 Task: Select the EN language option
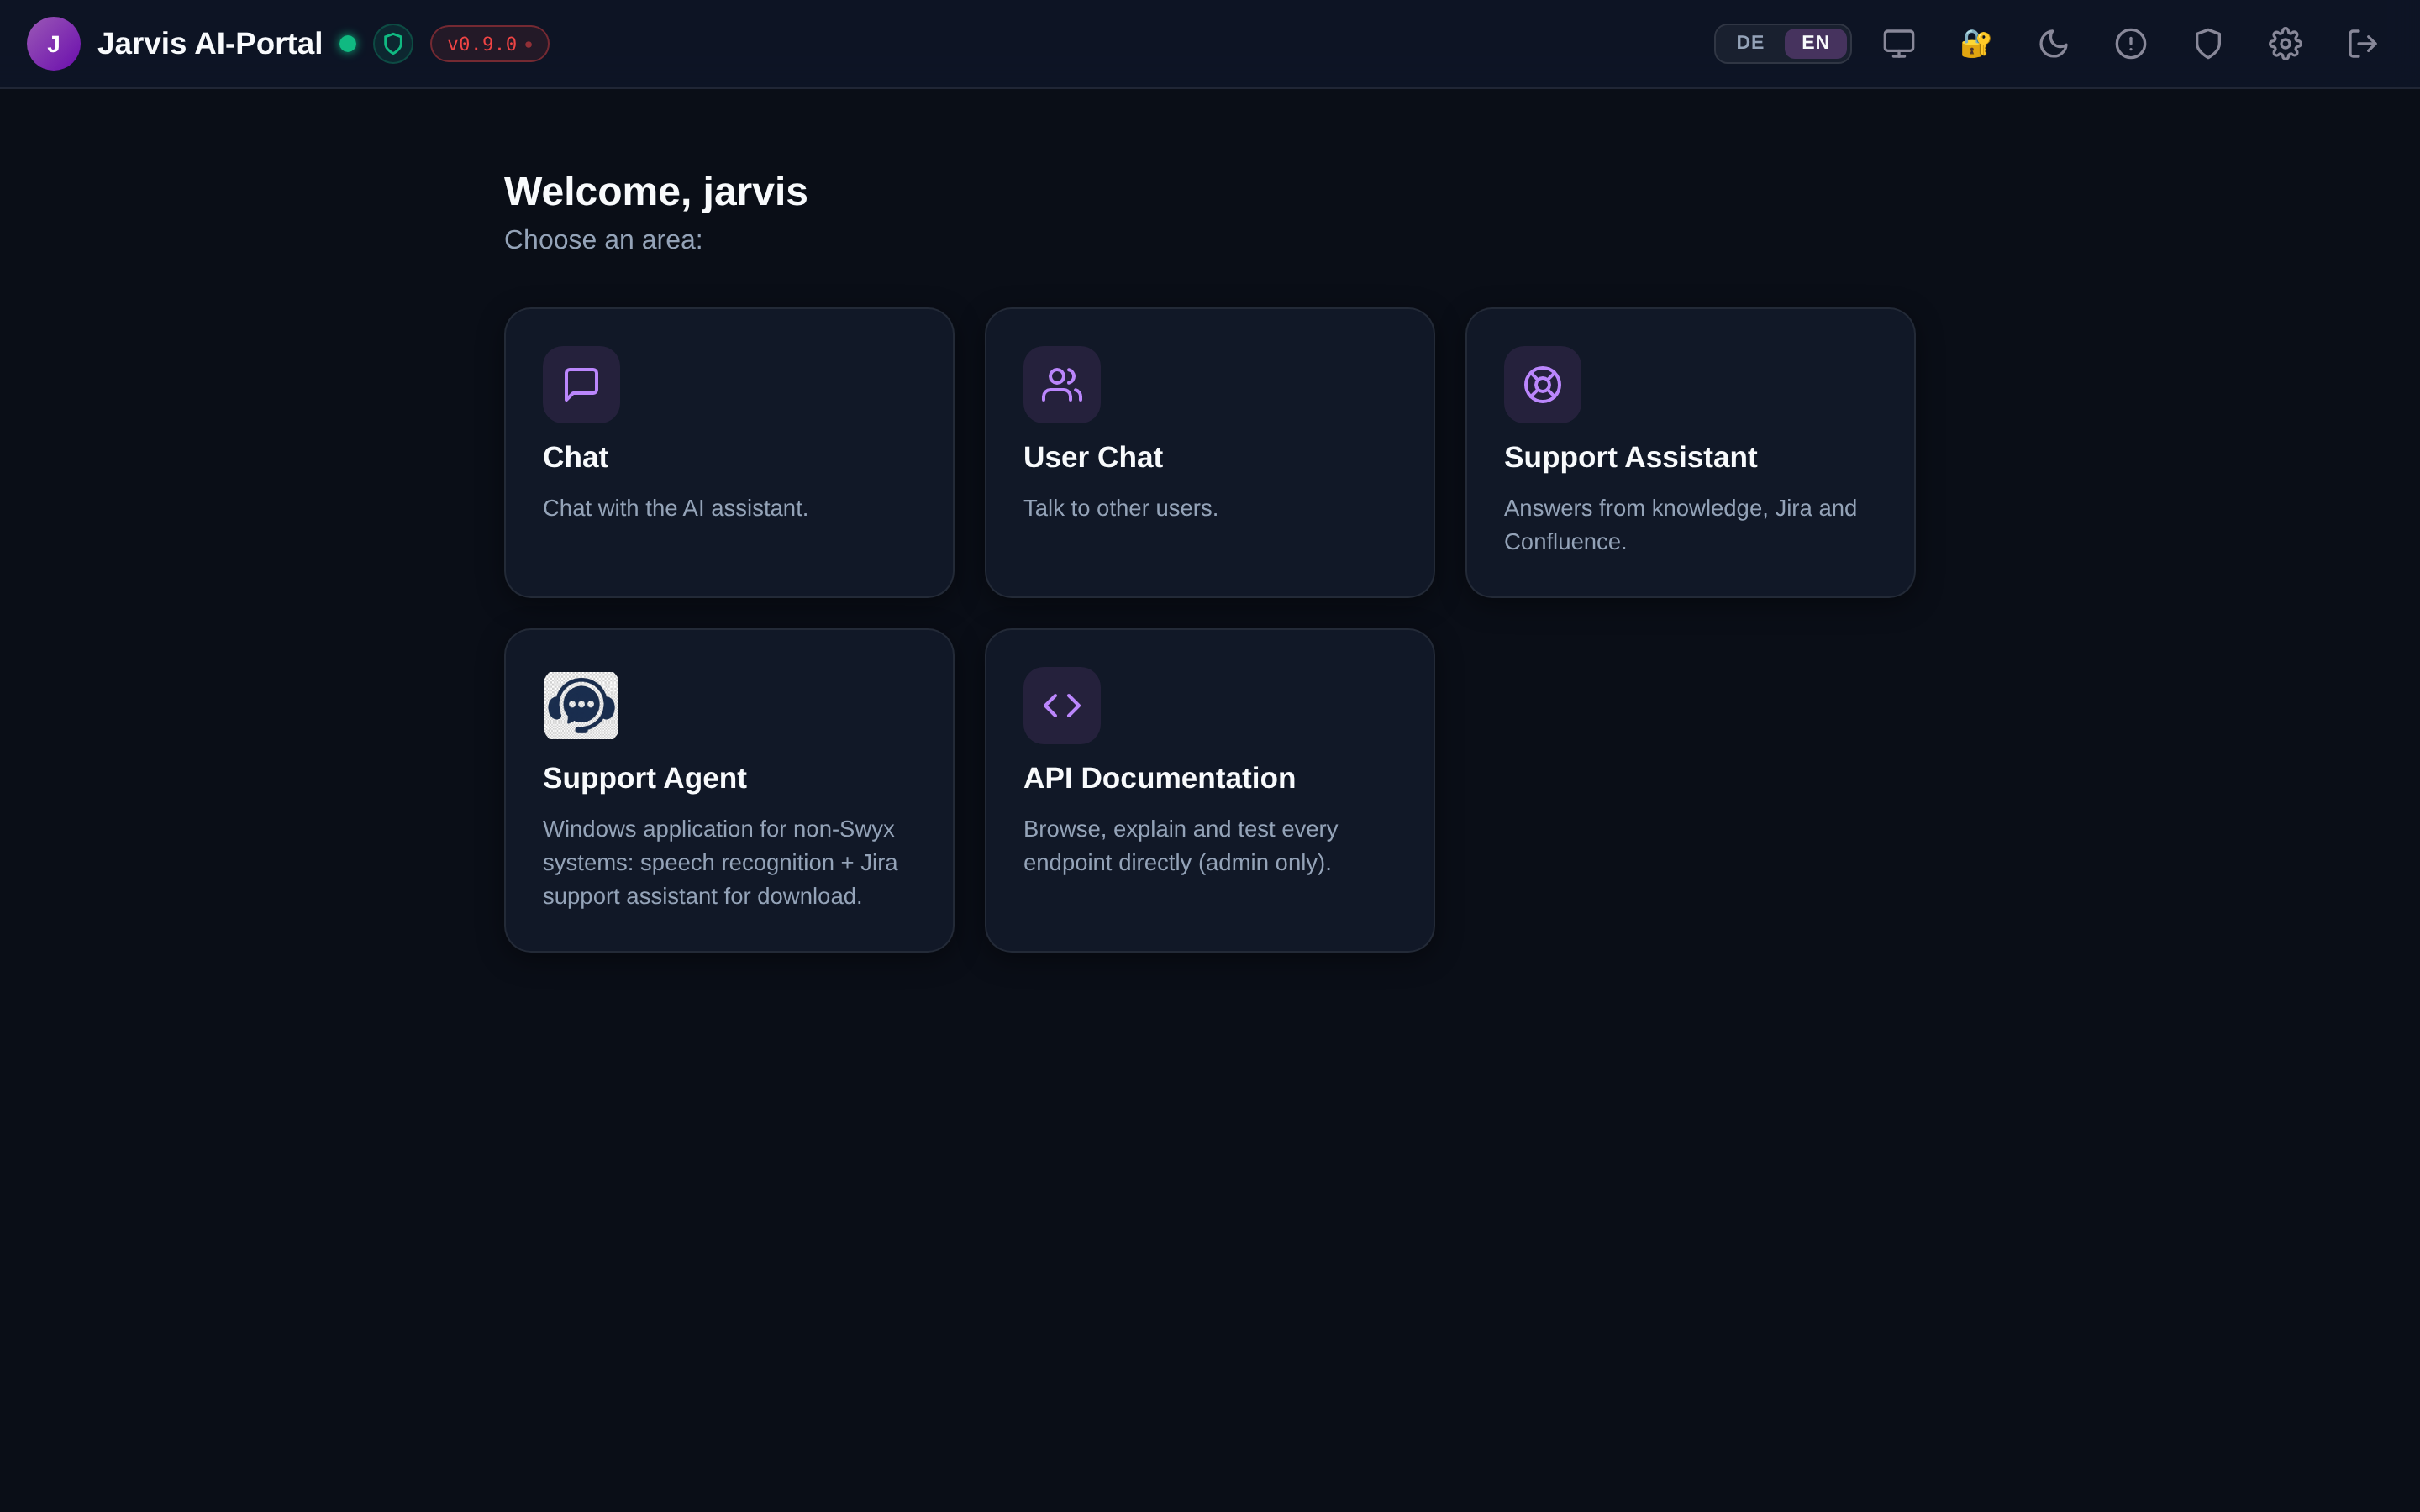click(1815, 43)
